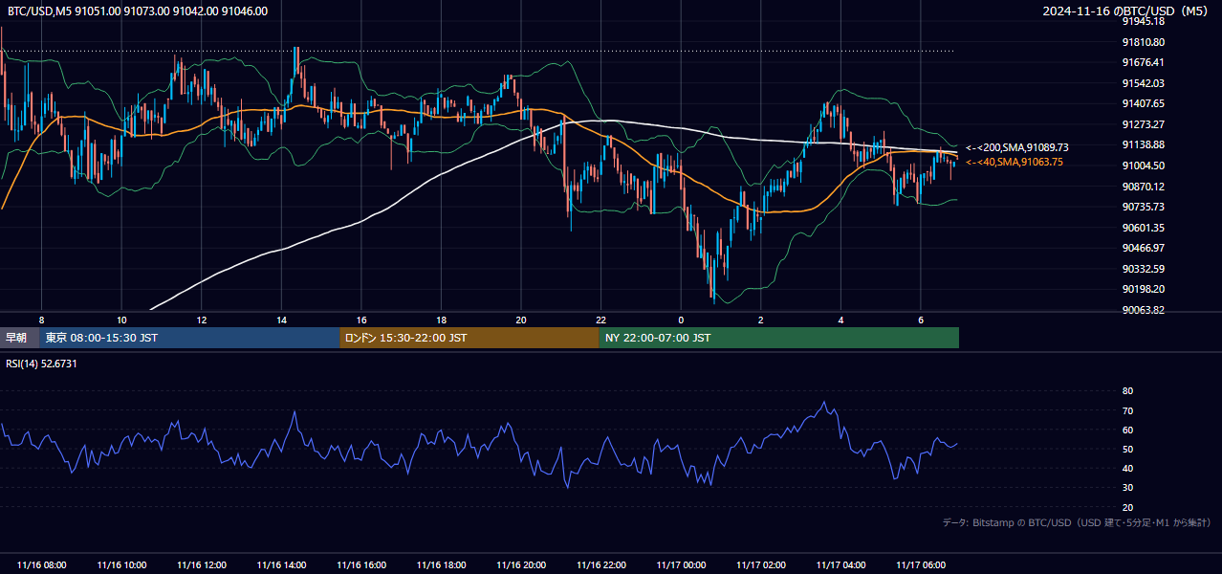Select the ロンドン 15:30-22:00 JST session bar
1222x574 pixels.
pyautogui.click(x=469, y=338)
